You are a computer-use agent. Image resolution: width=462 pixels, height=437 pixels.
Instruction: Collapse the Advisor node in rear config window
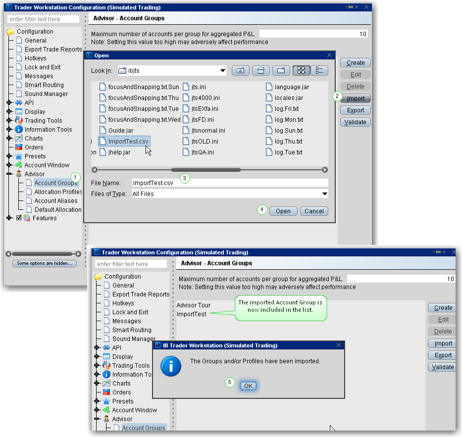(x=9, y=174)
